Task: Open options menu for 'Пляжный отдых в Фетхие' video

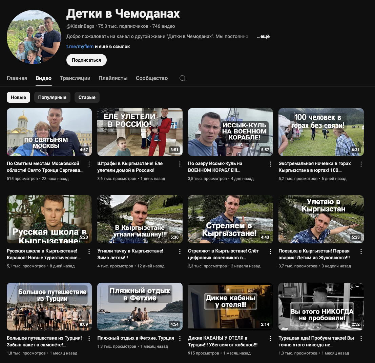Action: 180,338
